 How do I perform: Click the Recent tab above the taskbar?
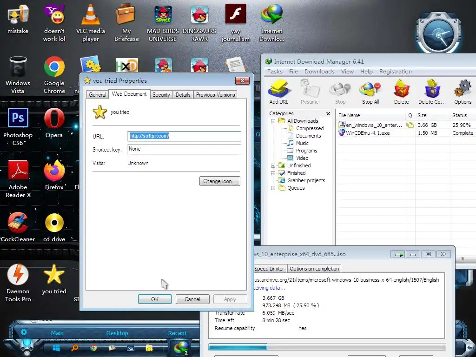pyautogui.click(x=177, y=333)
